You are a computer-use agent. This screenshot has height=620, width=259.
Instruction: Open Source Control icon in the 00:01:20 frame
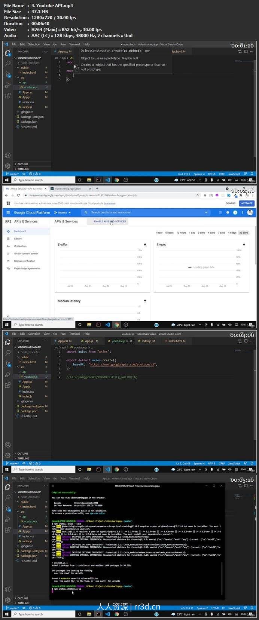pos(7,74)
